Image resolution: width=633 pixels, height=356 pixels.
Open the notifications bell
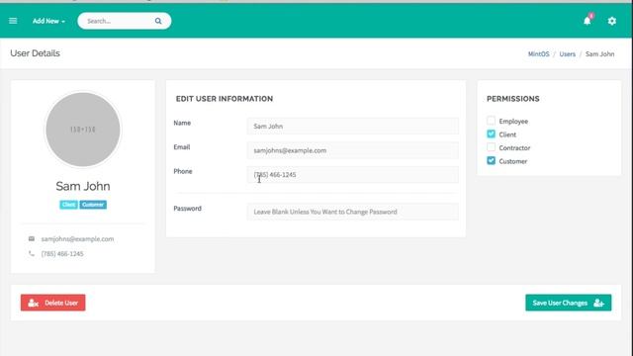pyautogui.click(x=588, y=21)
